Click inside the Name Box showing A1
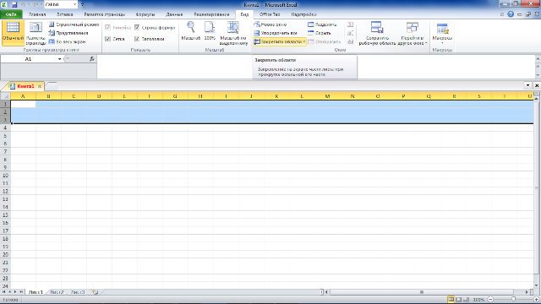The width and height of the screenshot is (541, 304). (x=28, y=59)
